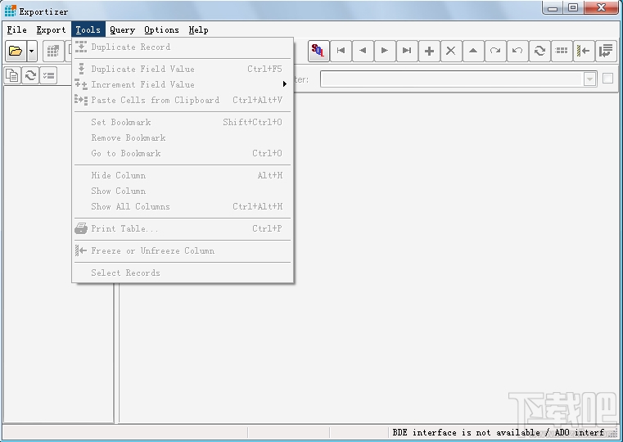
Task: Click the redo curved-arrow icon
Action: [x=495, y=51]
